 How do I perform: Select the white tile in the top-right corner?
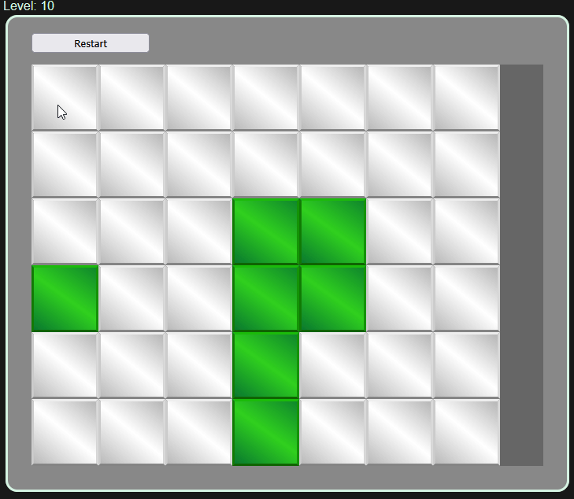[x=467, y=98]
